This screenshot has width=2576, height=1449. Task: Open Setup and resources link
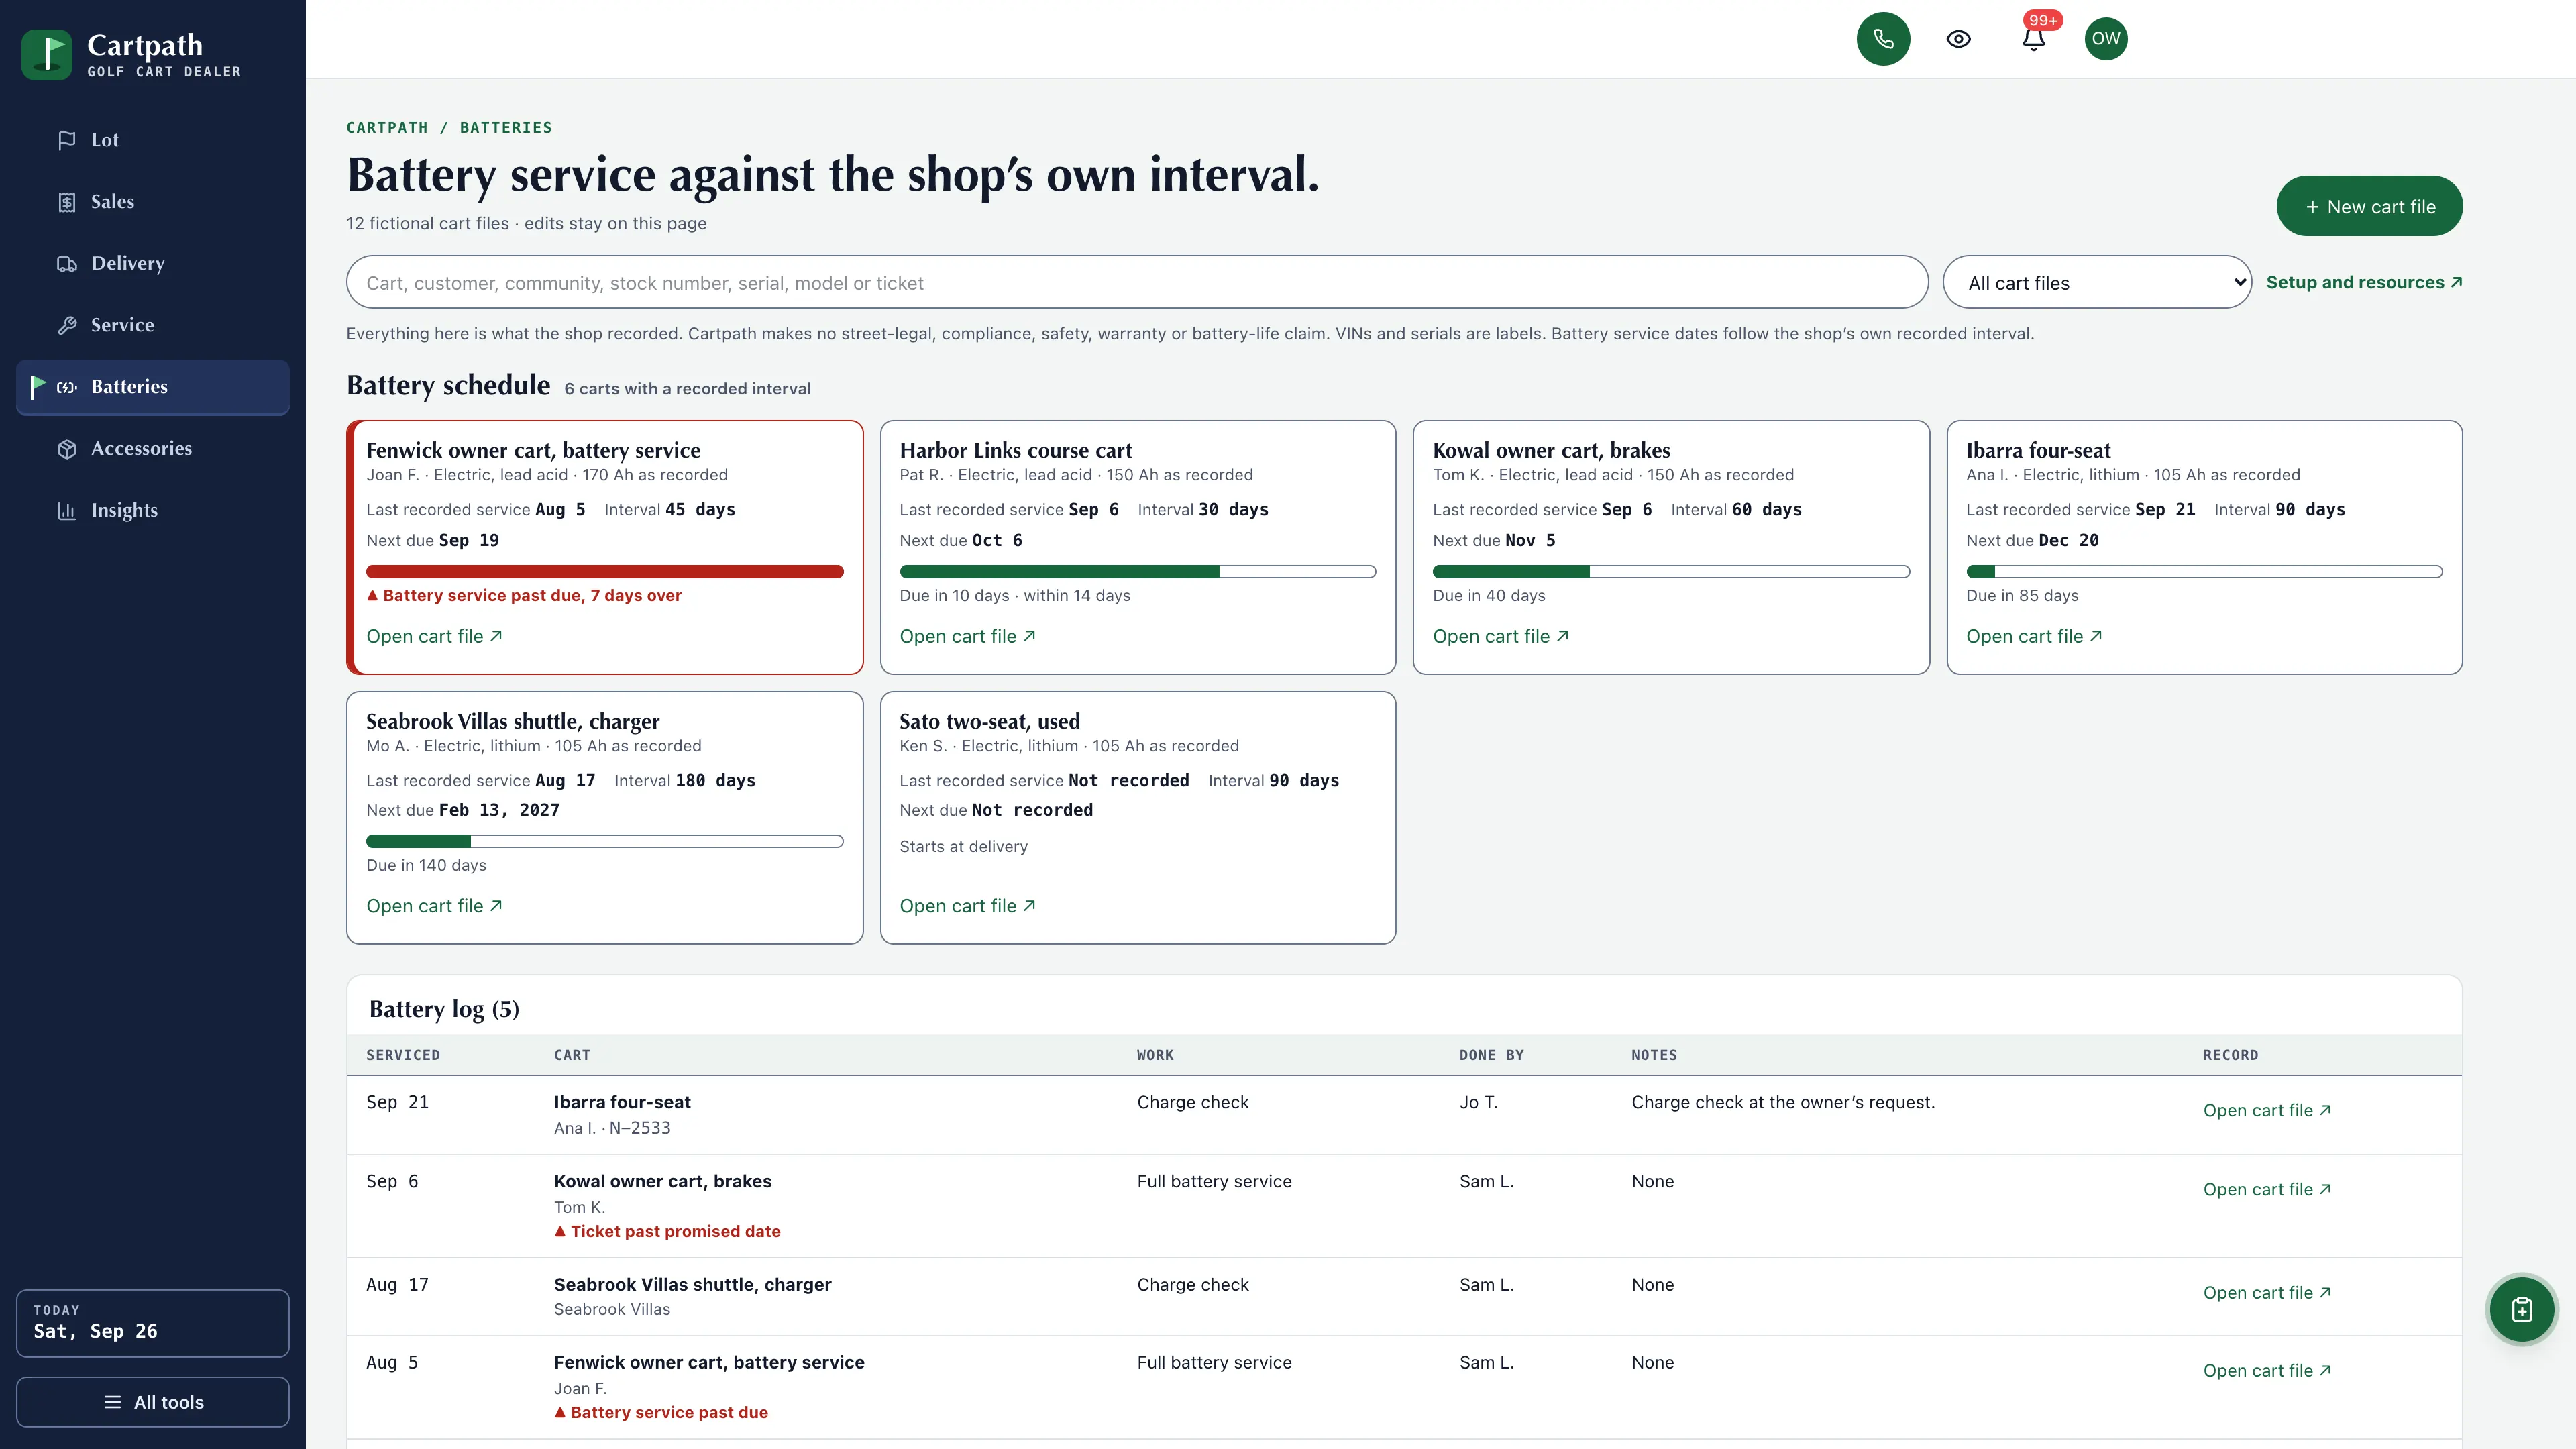coord(2364,283)
